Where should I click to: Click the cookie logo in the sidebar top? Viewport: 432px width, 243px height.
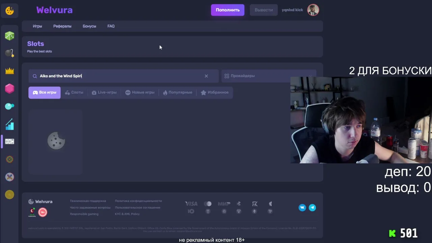click(9, 10)
